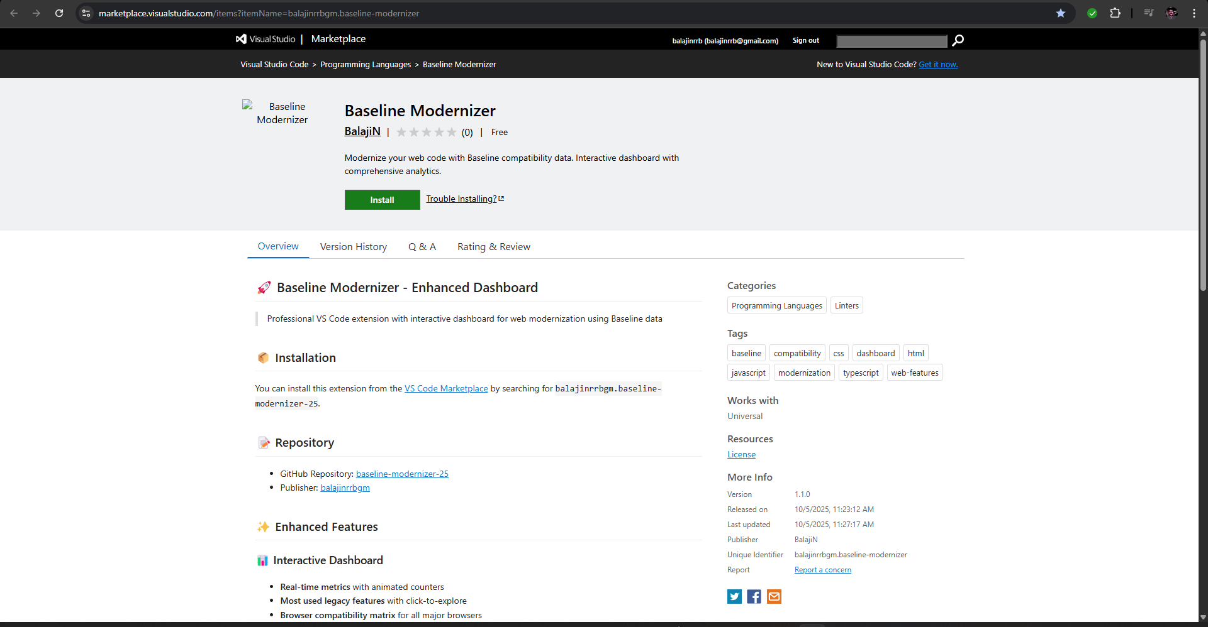Toggle the bookmark star for this page
Viewport: 1208px width, 627px height.
click(x=1061, y=13)
